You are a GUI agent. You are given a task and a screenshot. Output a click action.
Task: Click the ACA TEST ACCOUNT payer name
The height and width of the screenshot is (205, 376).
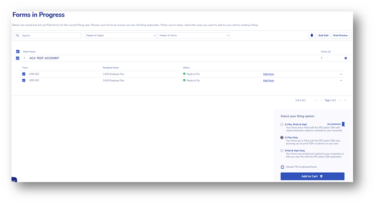[x=44, y=58]
